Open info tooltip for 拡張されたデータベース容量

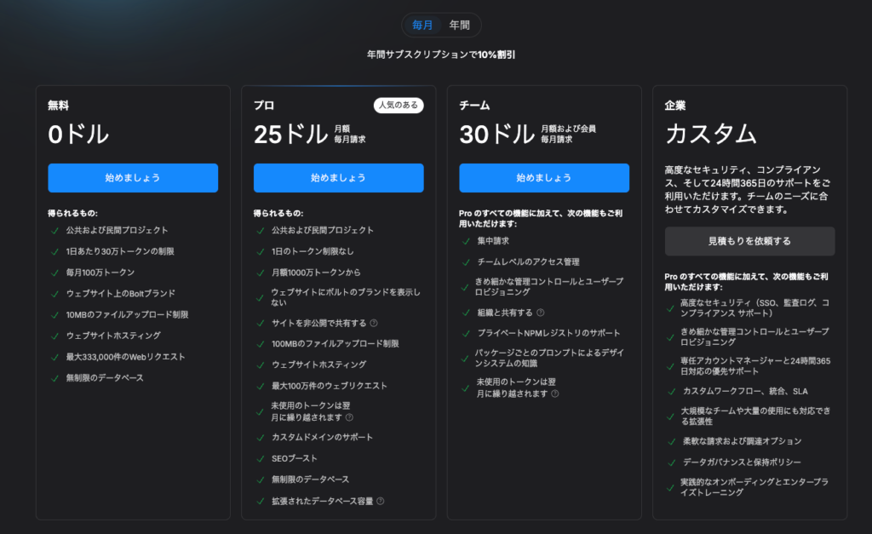point(380,501)
